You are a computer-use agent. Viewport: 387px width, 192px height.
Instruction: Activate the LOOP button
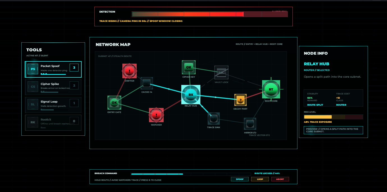click(x=260, y=179)
